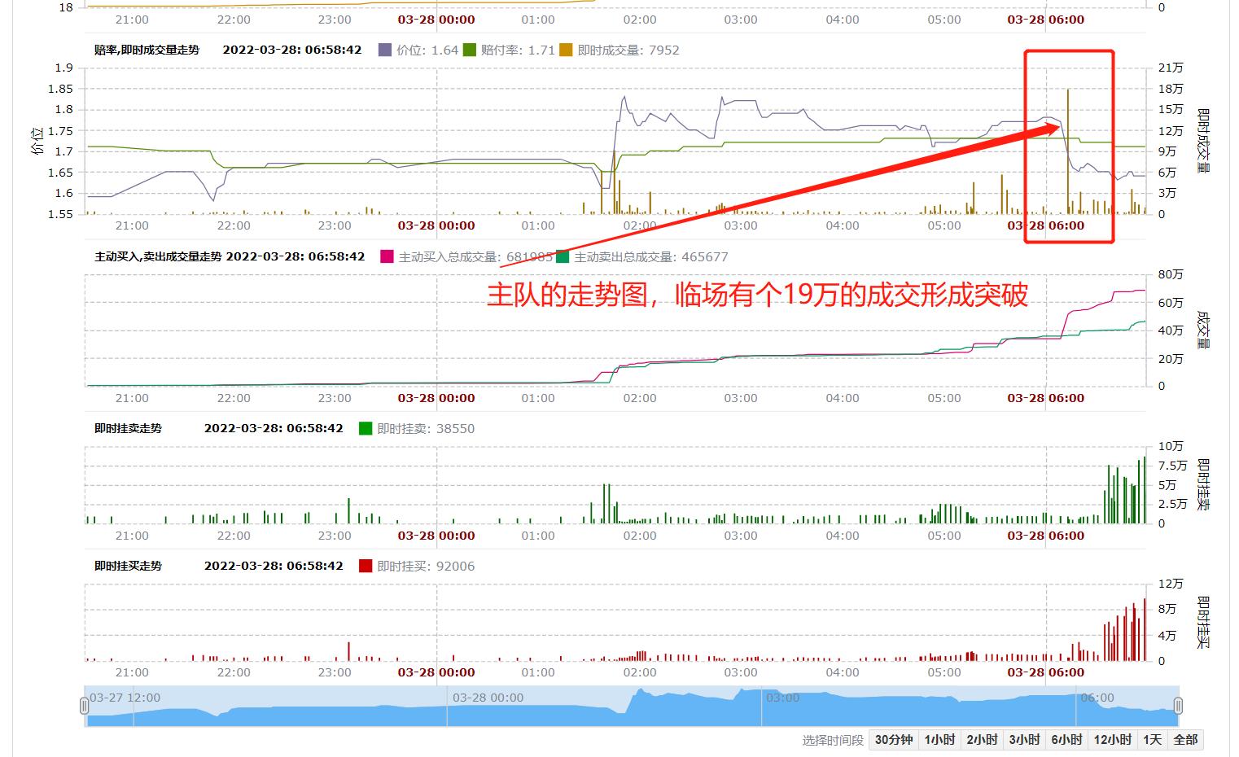Click the 12小时 button

(x=1113, y=740)
